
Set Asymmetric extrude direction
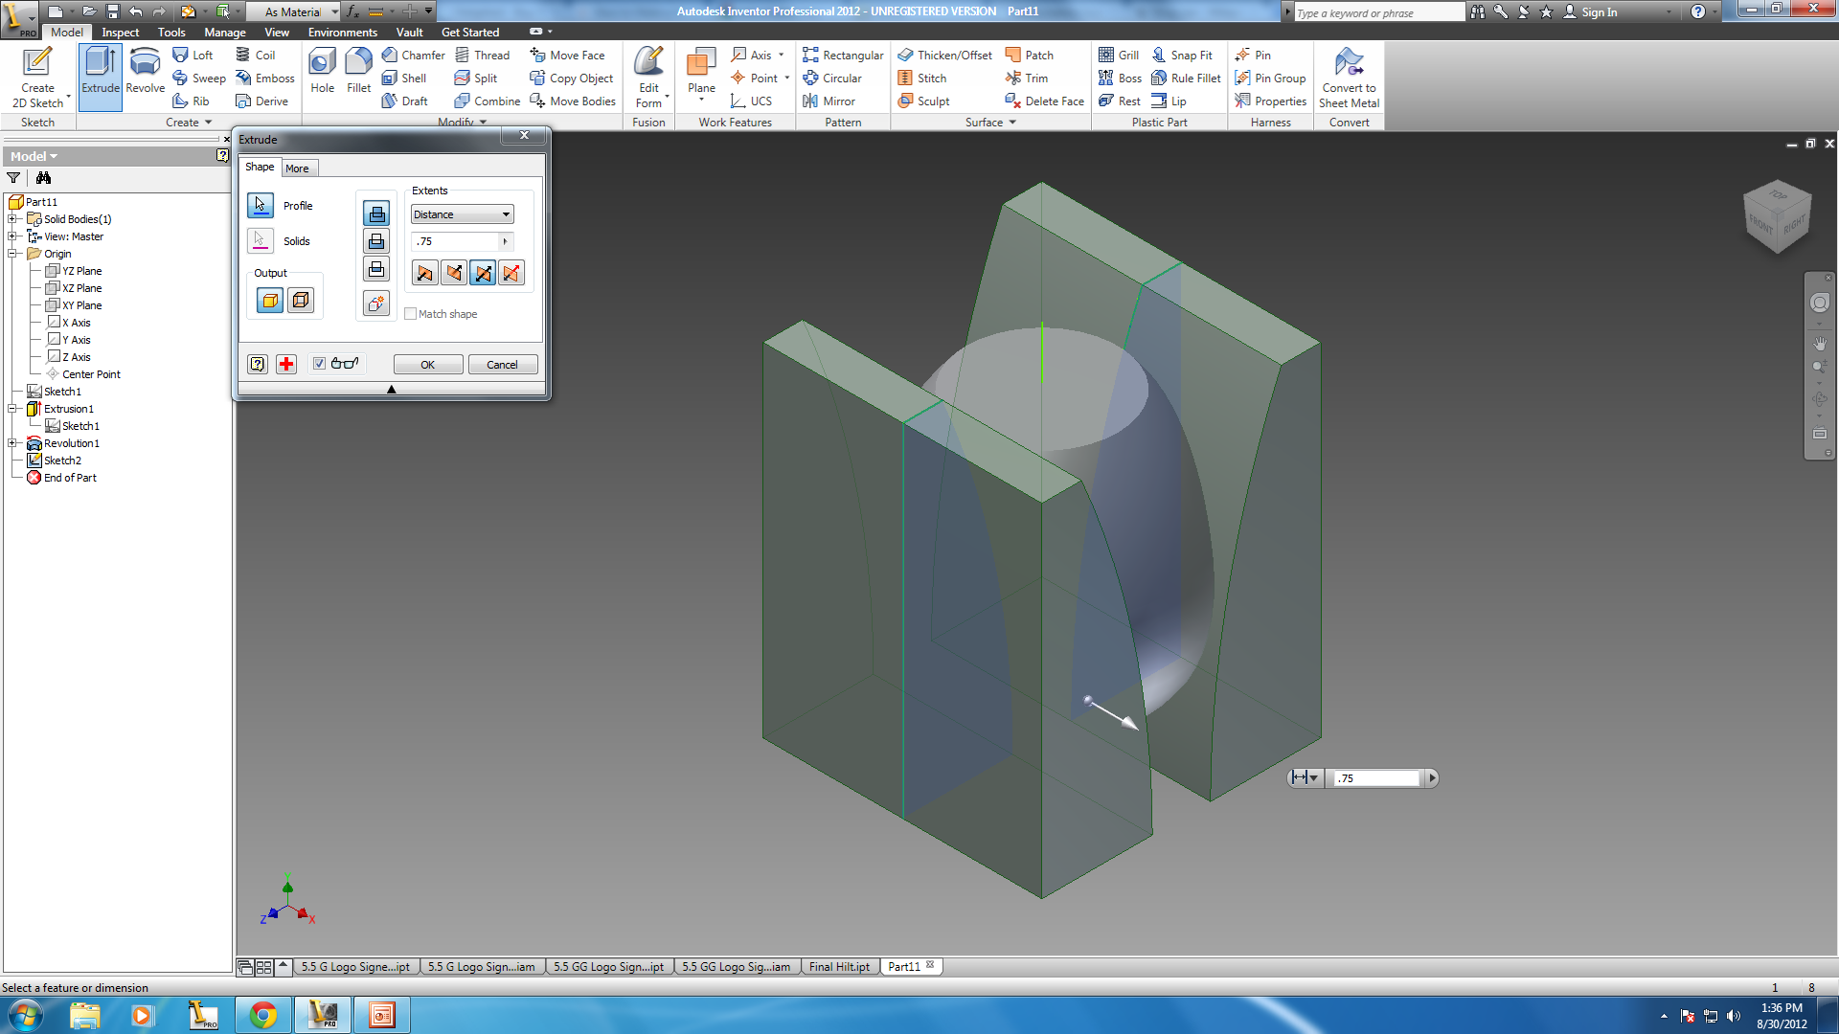tap(511, 274)
